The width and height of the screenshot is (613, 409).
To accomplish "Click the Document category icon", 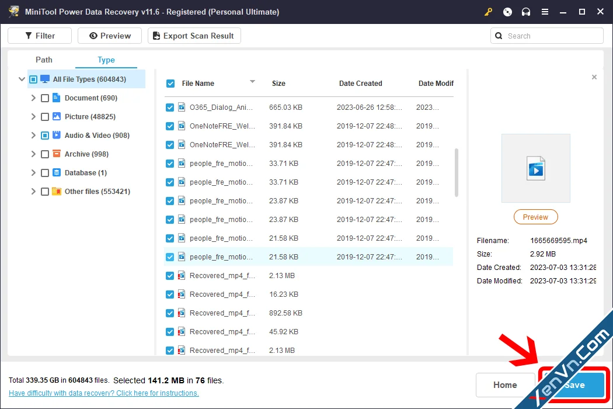I will click(x=56, y=98).
